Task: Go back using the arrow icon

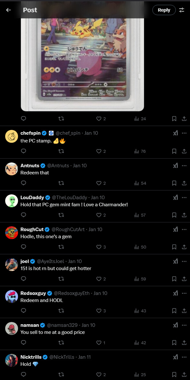Action: [8, 10]
